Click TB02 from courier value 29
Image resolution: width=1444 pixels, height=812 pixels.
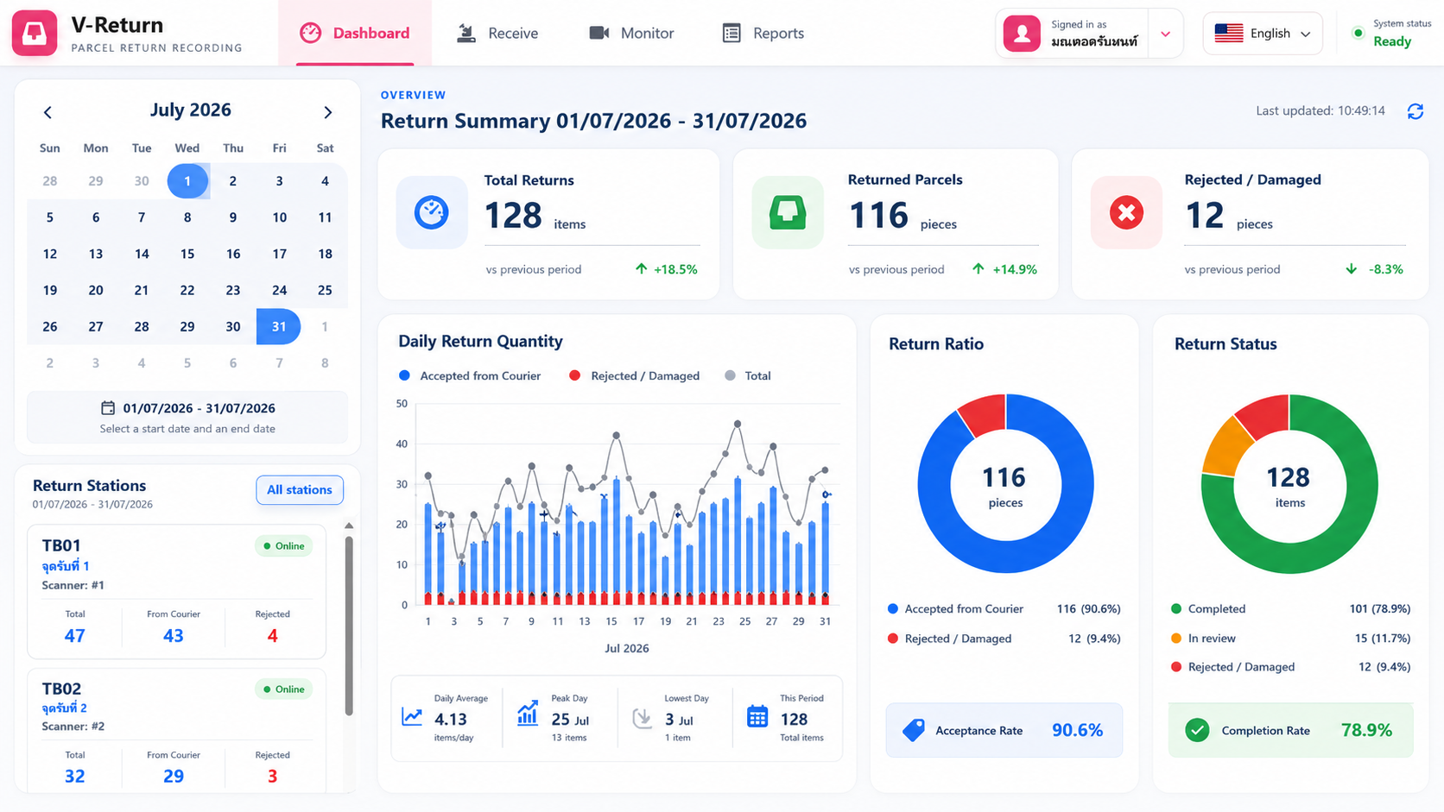point(174,777)
